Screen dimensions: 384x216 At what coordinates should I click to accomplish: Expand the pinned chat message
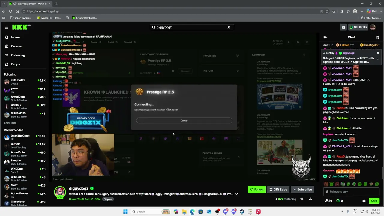pyautogui.click(x=378, y=59)
